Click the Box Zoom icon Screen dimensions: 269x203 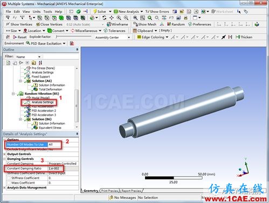(142, 18)
